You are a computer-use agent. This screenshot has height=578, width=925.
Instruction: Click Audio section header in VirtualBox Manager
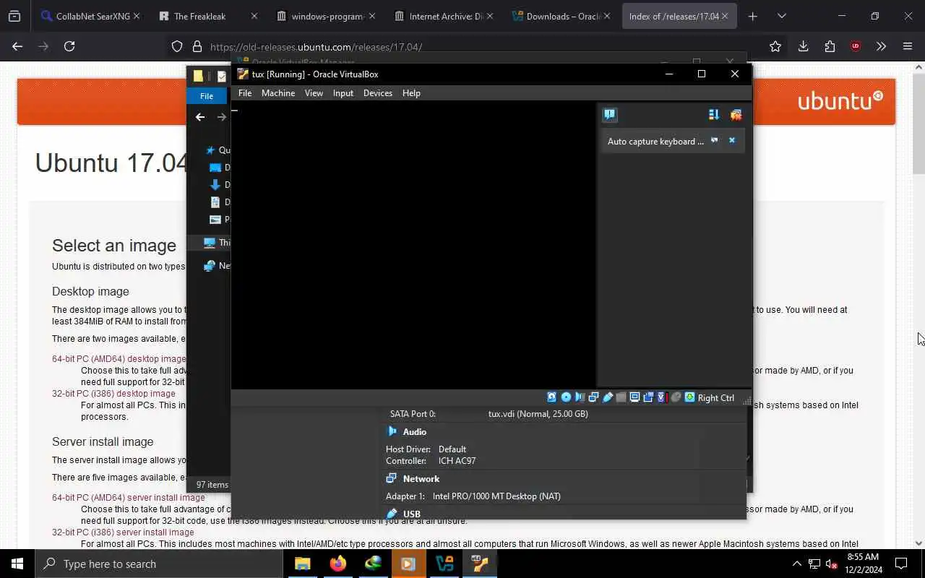click(414, 431)
